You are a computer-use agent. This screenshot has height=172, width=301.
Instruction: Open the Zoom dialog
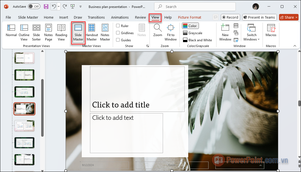coord(157,31)
